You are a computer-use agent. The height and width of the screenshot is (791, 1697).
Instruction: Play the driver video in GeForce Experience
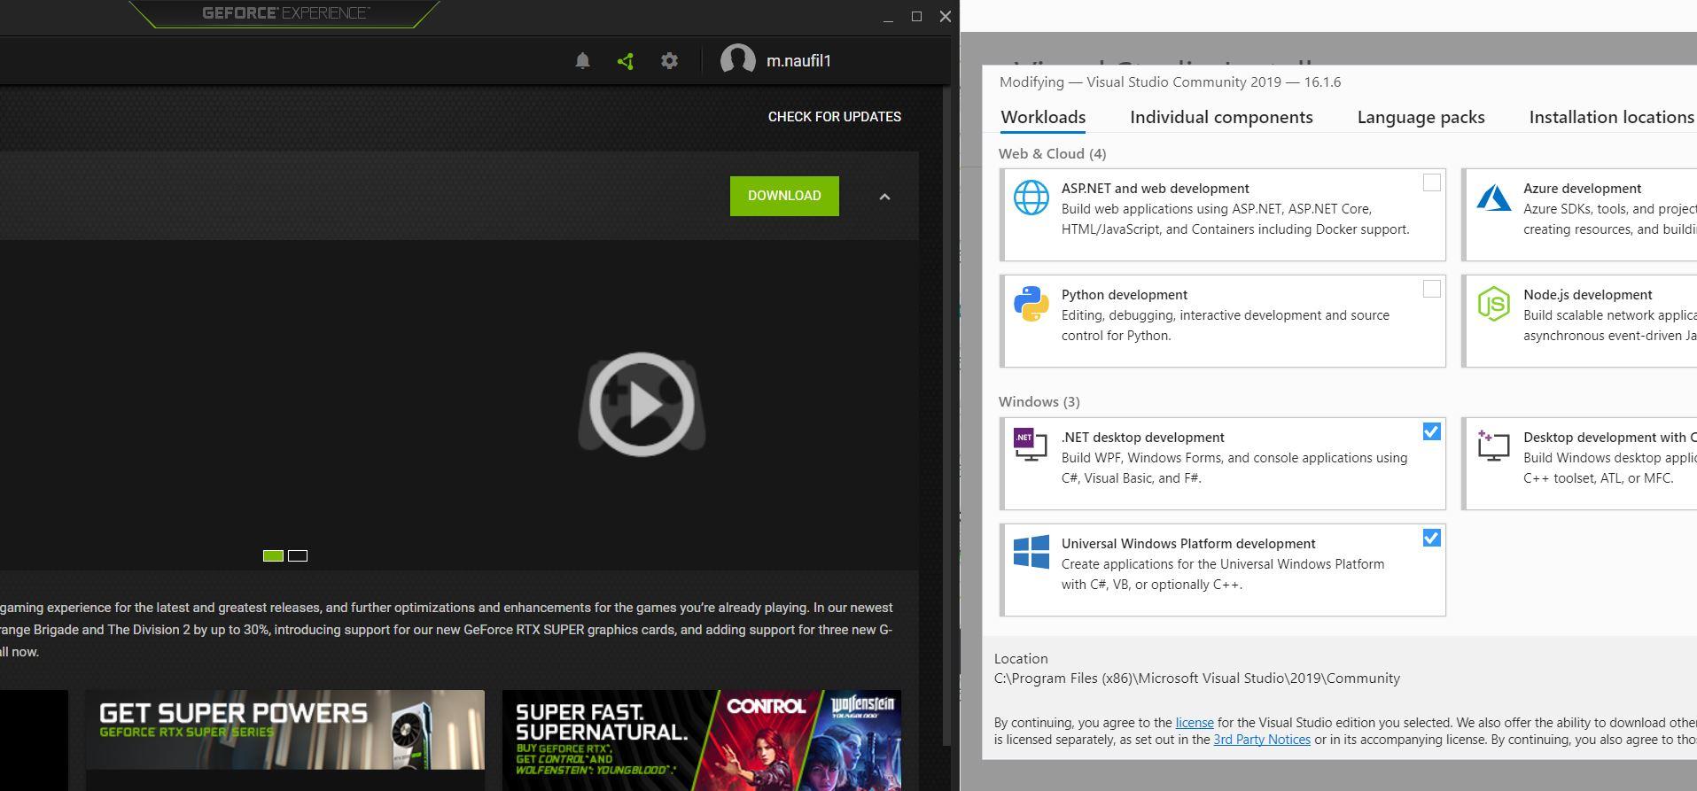coord(642,404)
